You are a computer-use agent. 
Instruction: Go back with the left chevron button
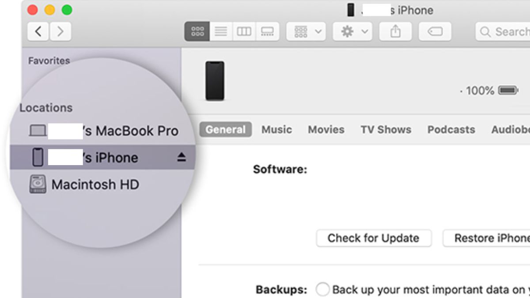point(38,31)
